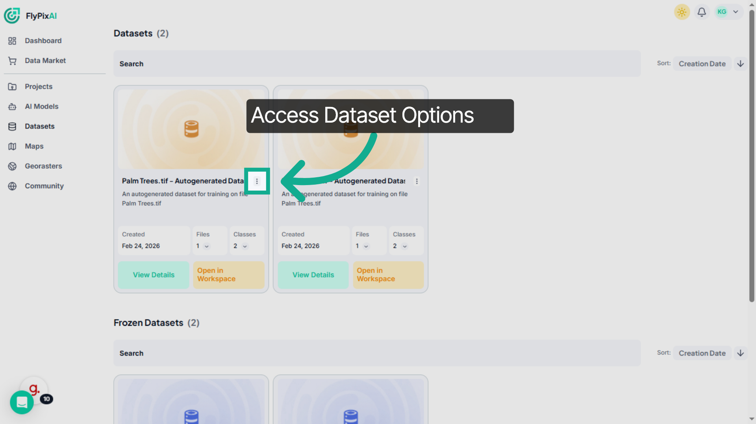This screenshot has height=424, width=756.
Task: Click the Frozen Datasets (2) heading
Action: pyautogui.click(x=156, y=323)
